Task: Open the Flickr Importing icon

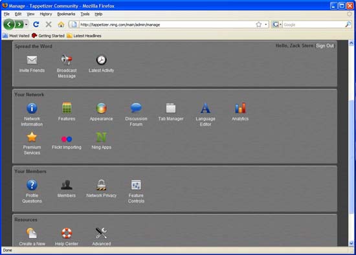Action: 67,139
